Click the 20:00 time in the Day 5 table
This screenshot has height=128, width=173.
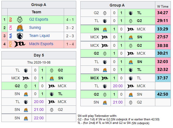39,102
